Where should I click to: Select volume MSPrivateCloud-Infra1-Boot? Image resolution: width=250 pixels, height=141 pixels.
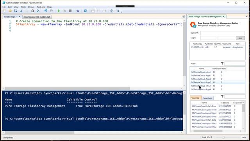(x=216, y=106)
